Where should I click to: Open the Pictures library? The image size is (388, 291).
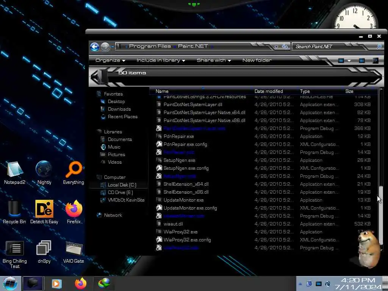click(x=116, y=155)
